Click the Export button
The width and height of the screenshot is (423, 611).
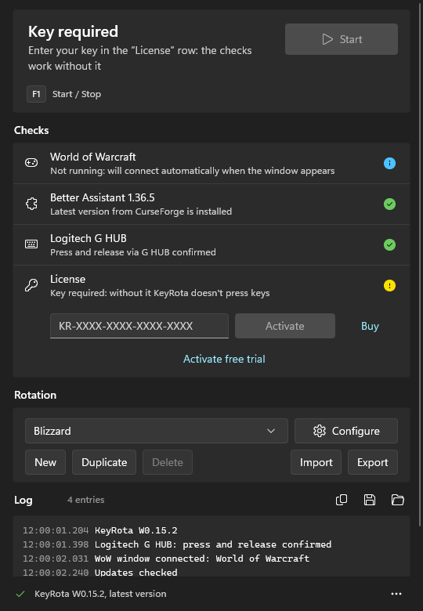[372, 462]
